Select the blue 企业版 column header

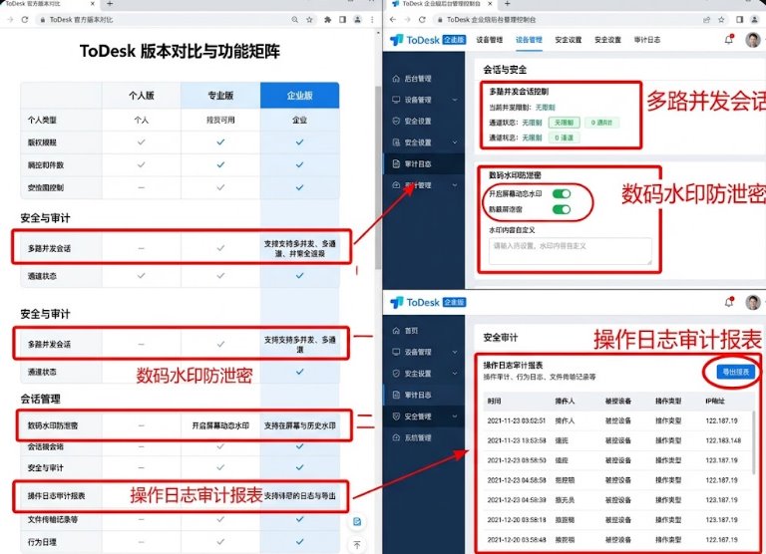pyautogui.click(x=299, y=96)
